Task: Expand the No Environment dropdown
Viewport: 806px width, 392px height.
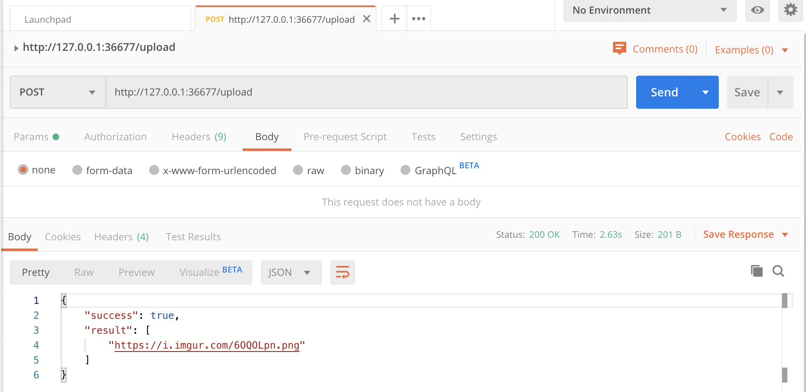Action: point(649,10)
